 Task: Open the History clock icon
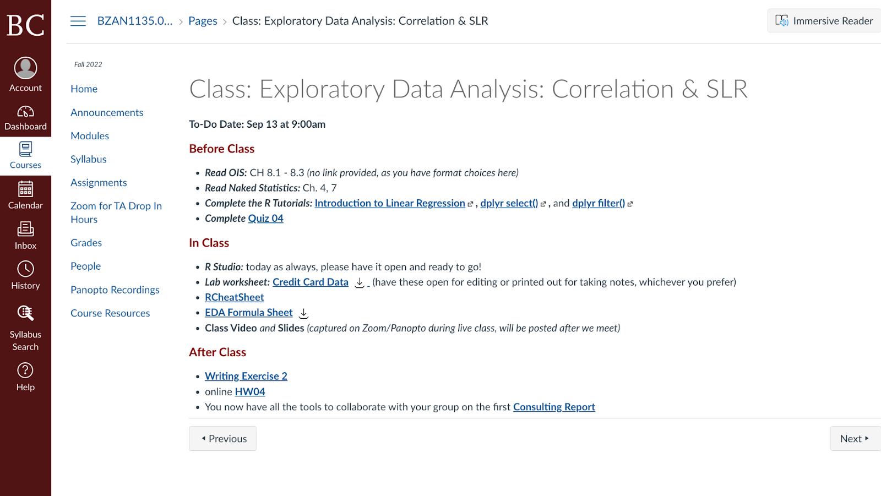tap(25, 269)
